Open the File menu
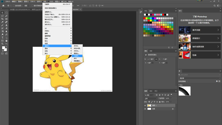The height and width of the screenshot is (125, 222). pyautogui.click(x=8, y=2)
